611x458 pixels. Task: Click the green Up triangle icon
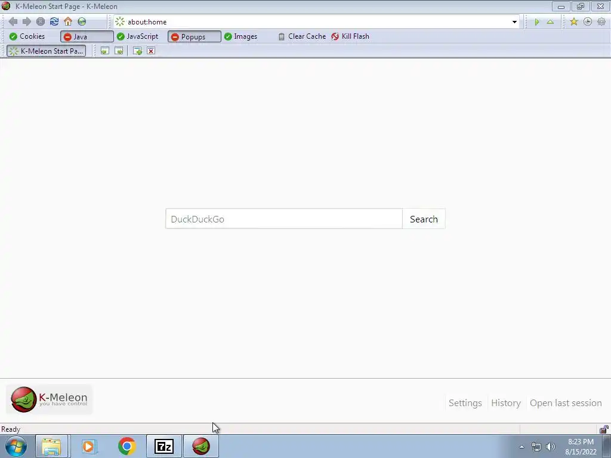point(550,22)
